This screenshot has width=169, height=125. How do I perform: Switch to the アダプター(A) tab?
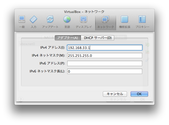tap(68, 38)
